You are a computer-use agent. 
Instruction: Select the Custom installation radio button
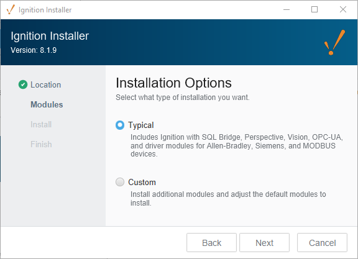(x=120, y=182)
